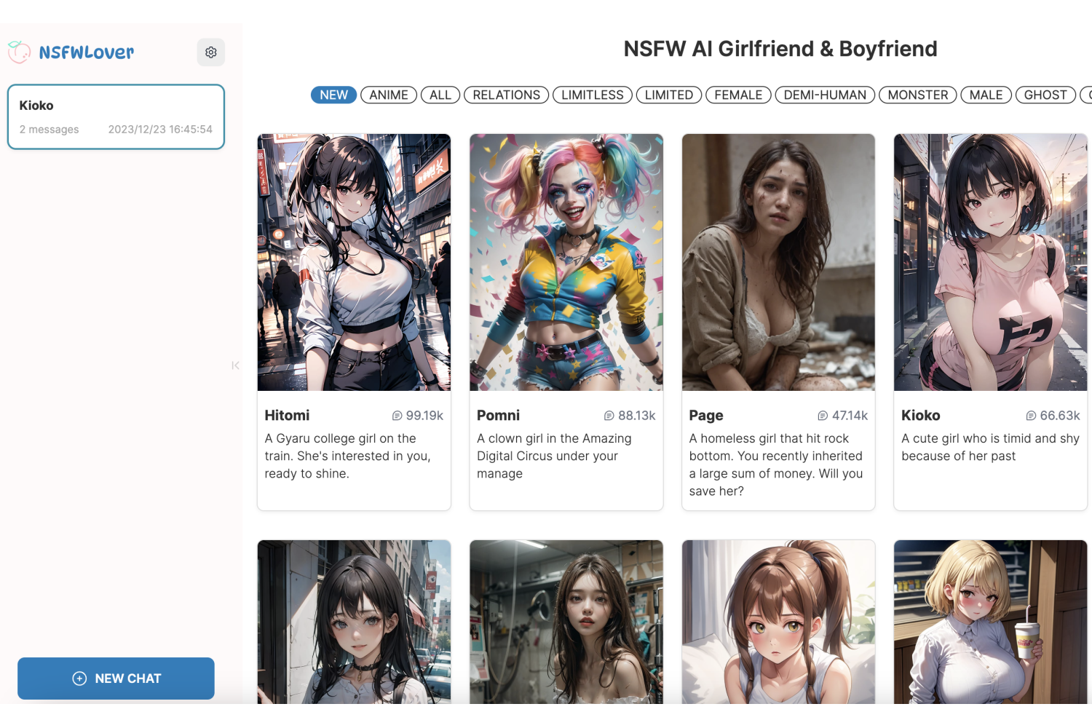The height and width of the screenshot is (728, 1092).
Task: Open Hitomi character image
Action: click(x=354, y=262)
